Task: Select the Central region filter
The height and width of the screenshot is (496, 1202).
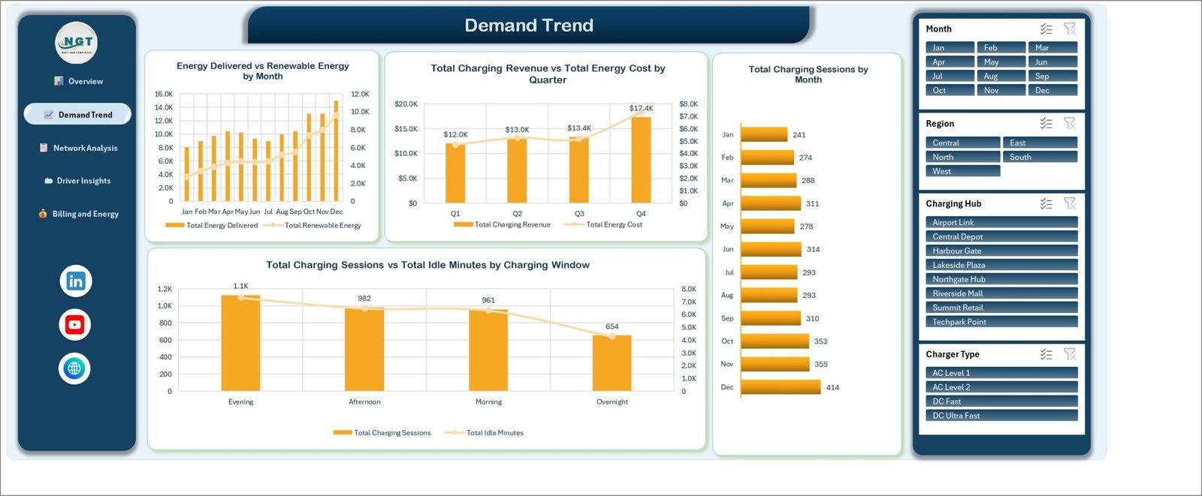Action: [962, 143]
